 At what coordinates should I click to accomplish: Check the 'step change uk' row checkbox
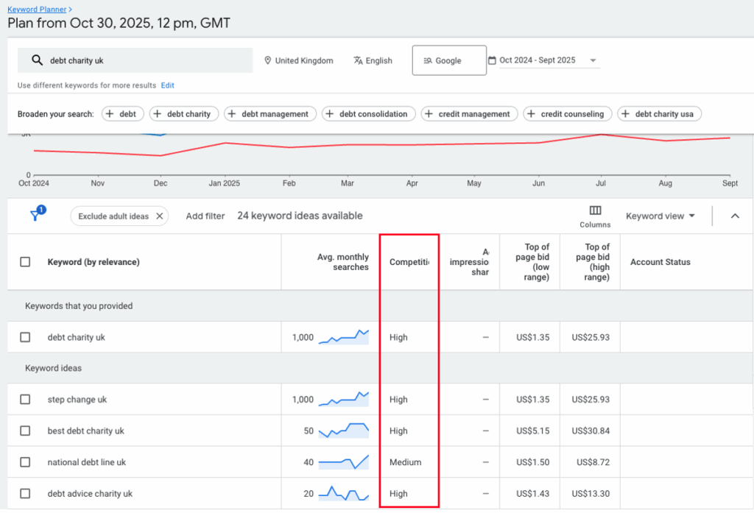click(x=26, y=399)
